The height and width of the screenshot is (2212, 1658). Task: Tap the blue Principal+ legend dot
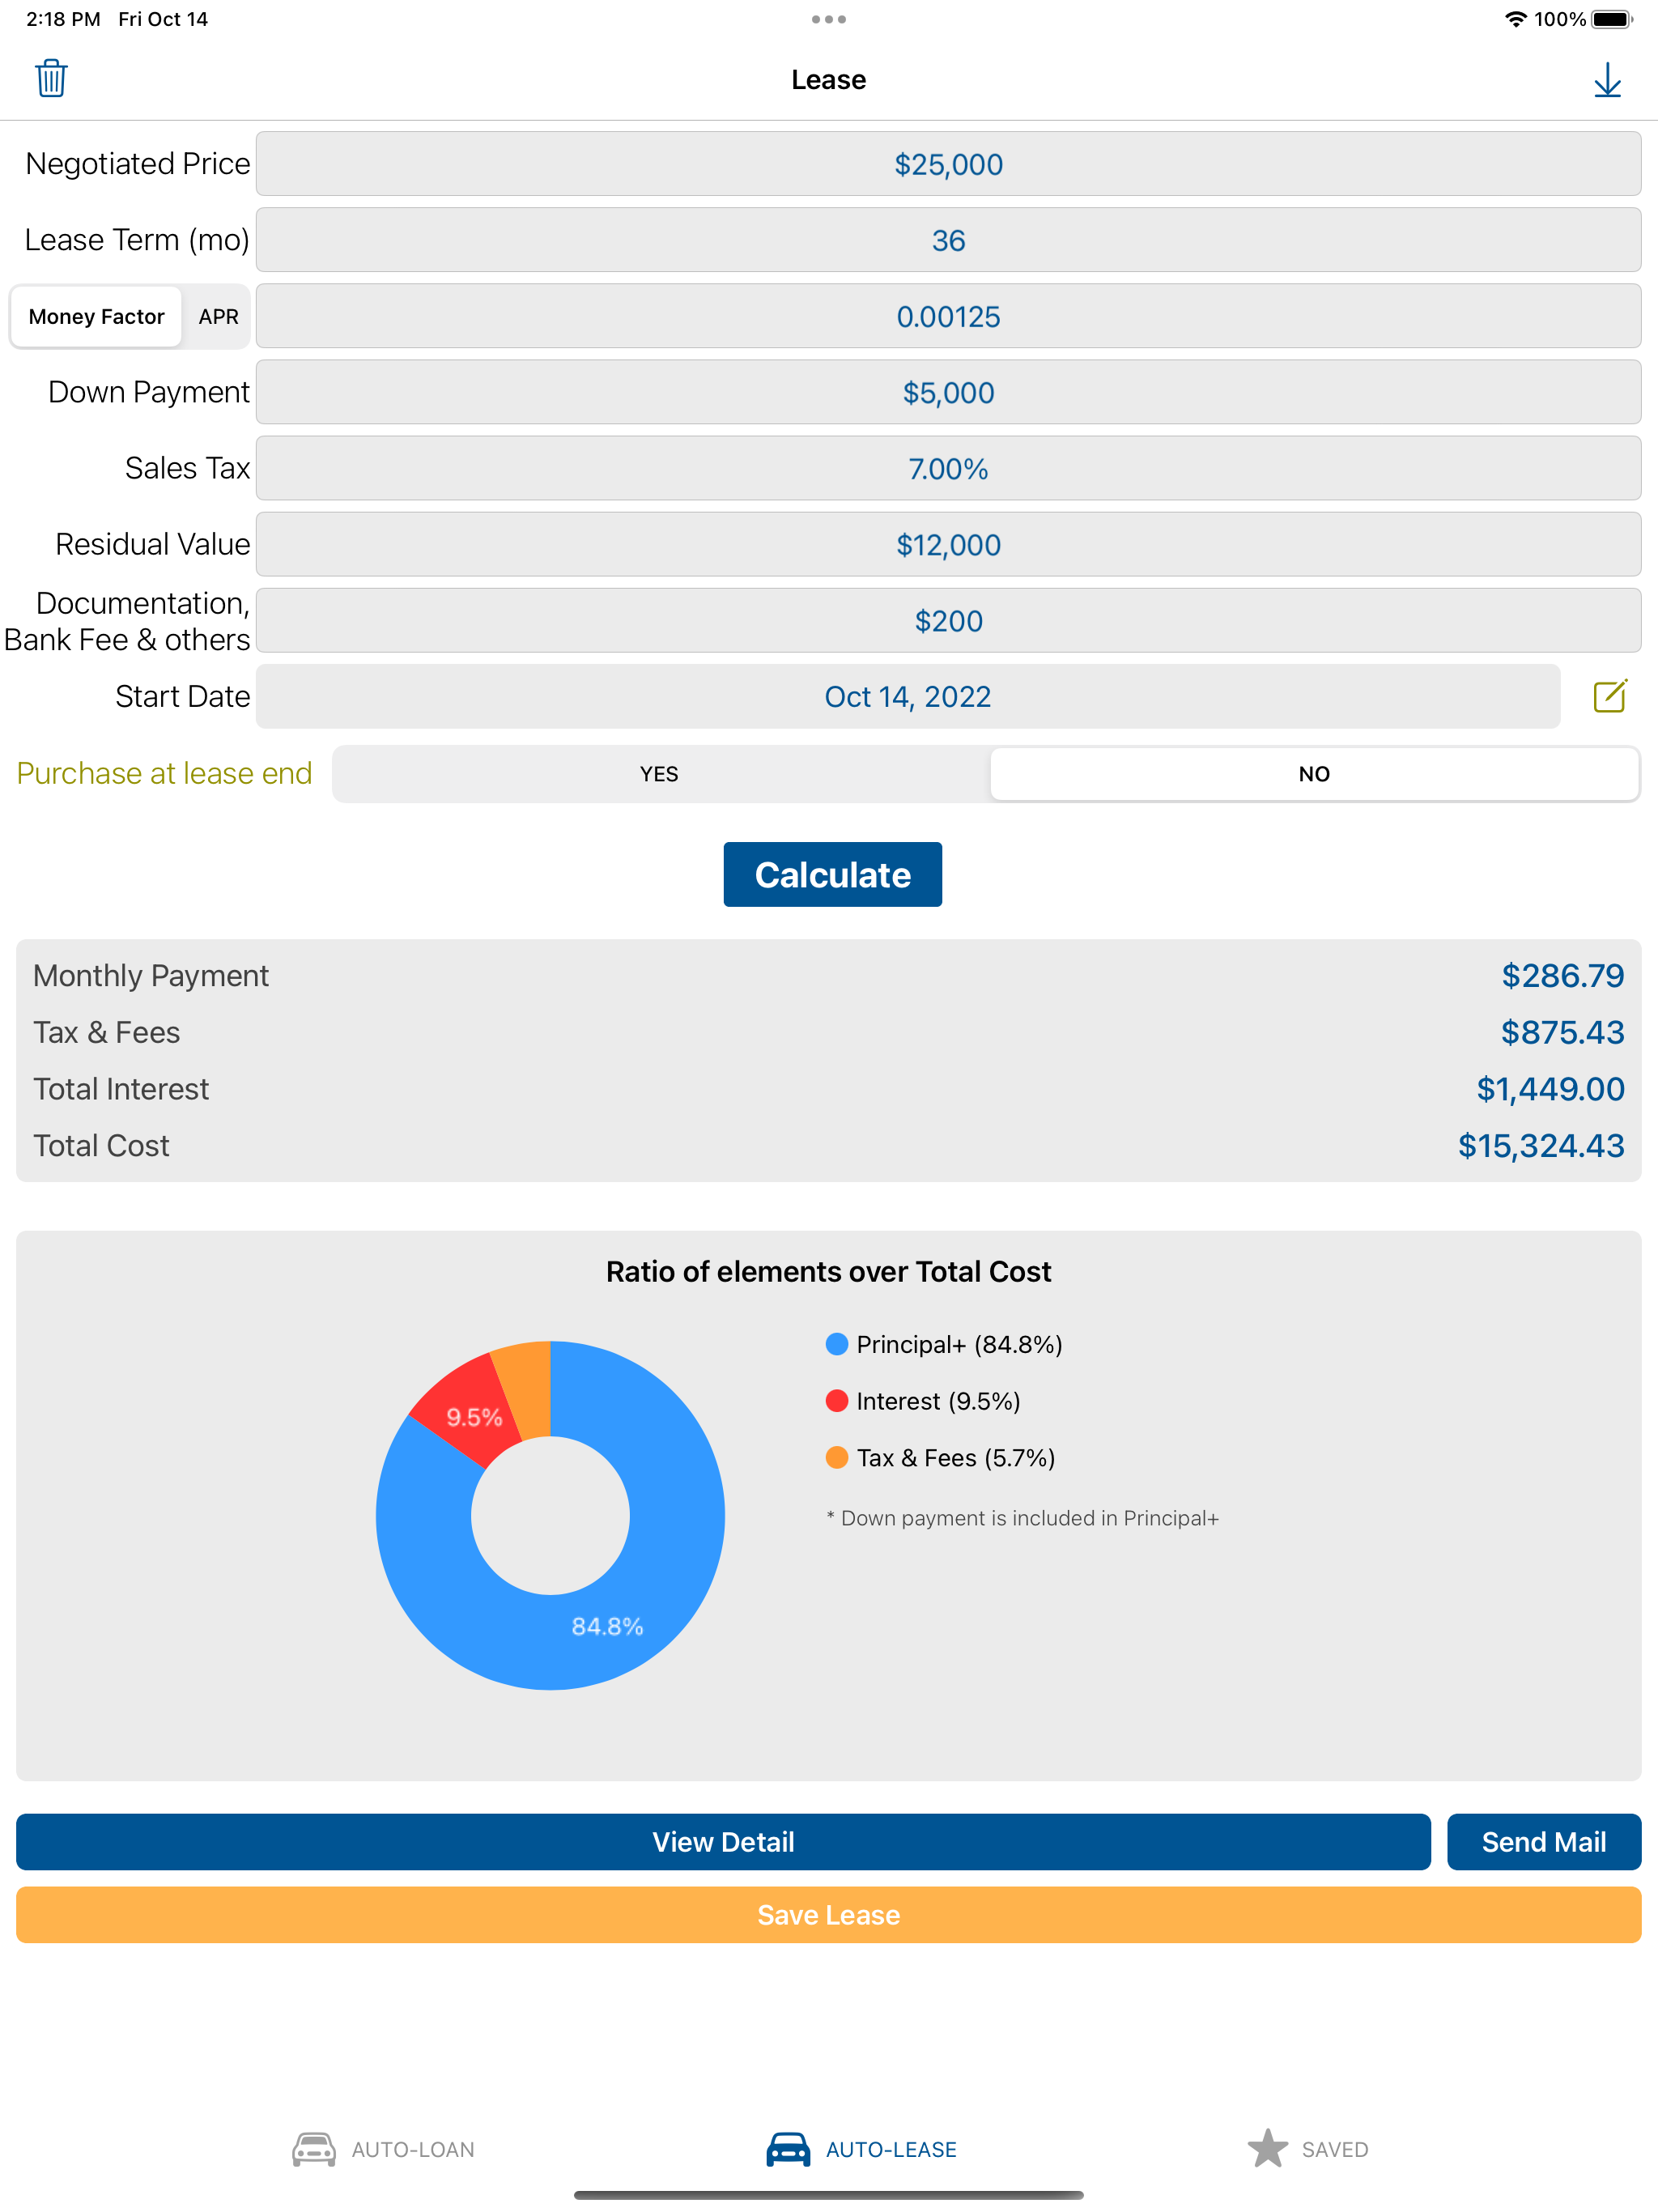pyautogui.click(x=837, y=1344)
